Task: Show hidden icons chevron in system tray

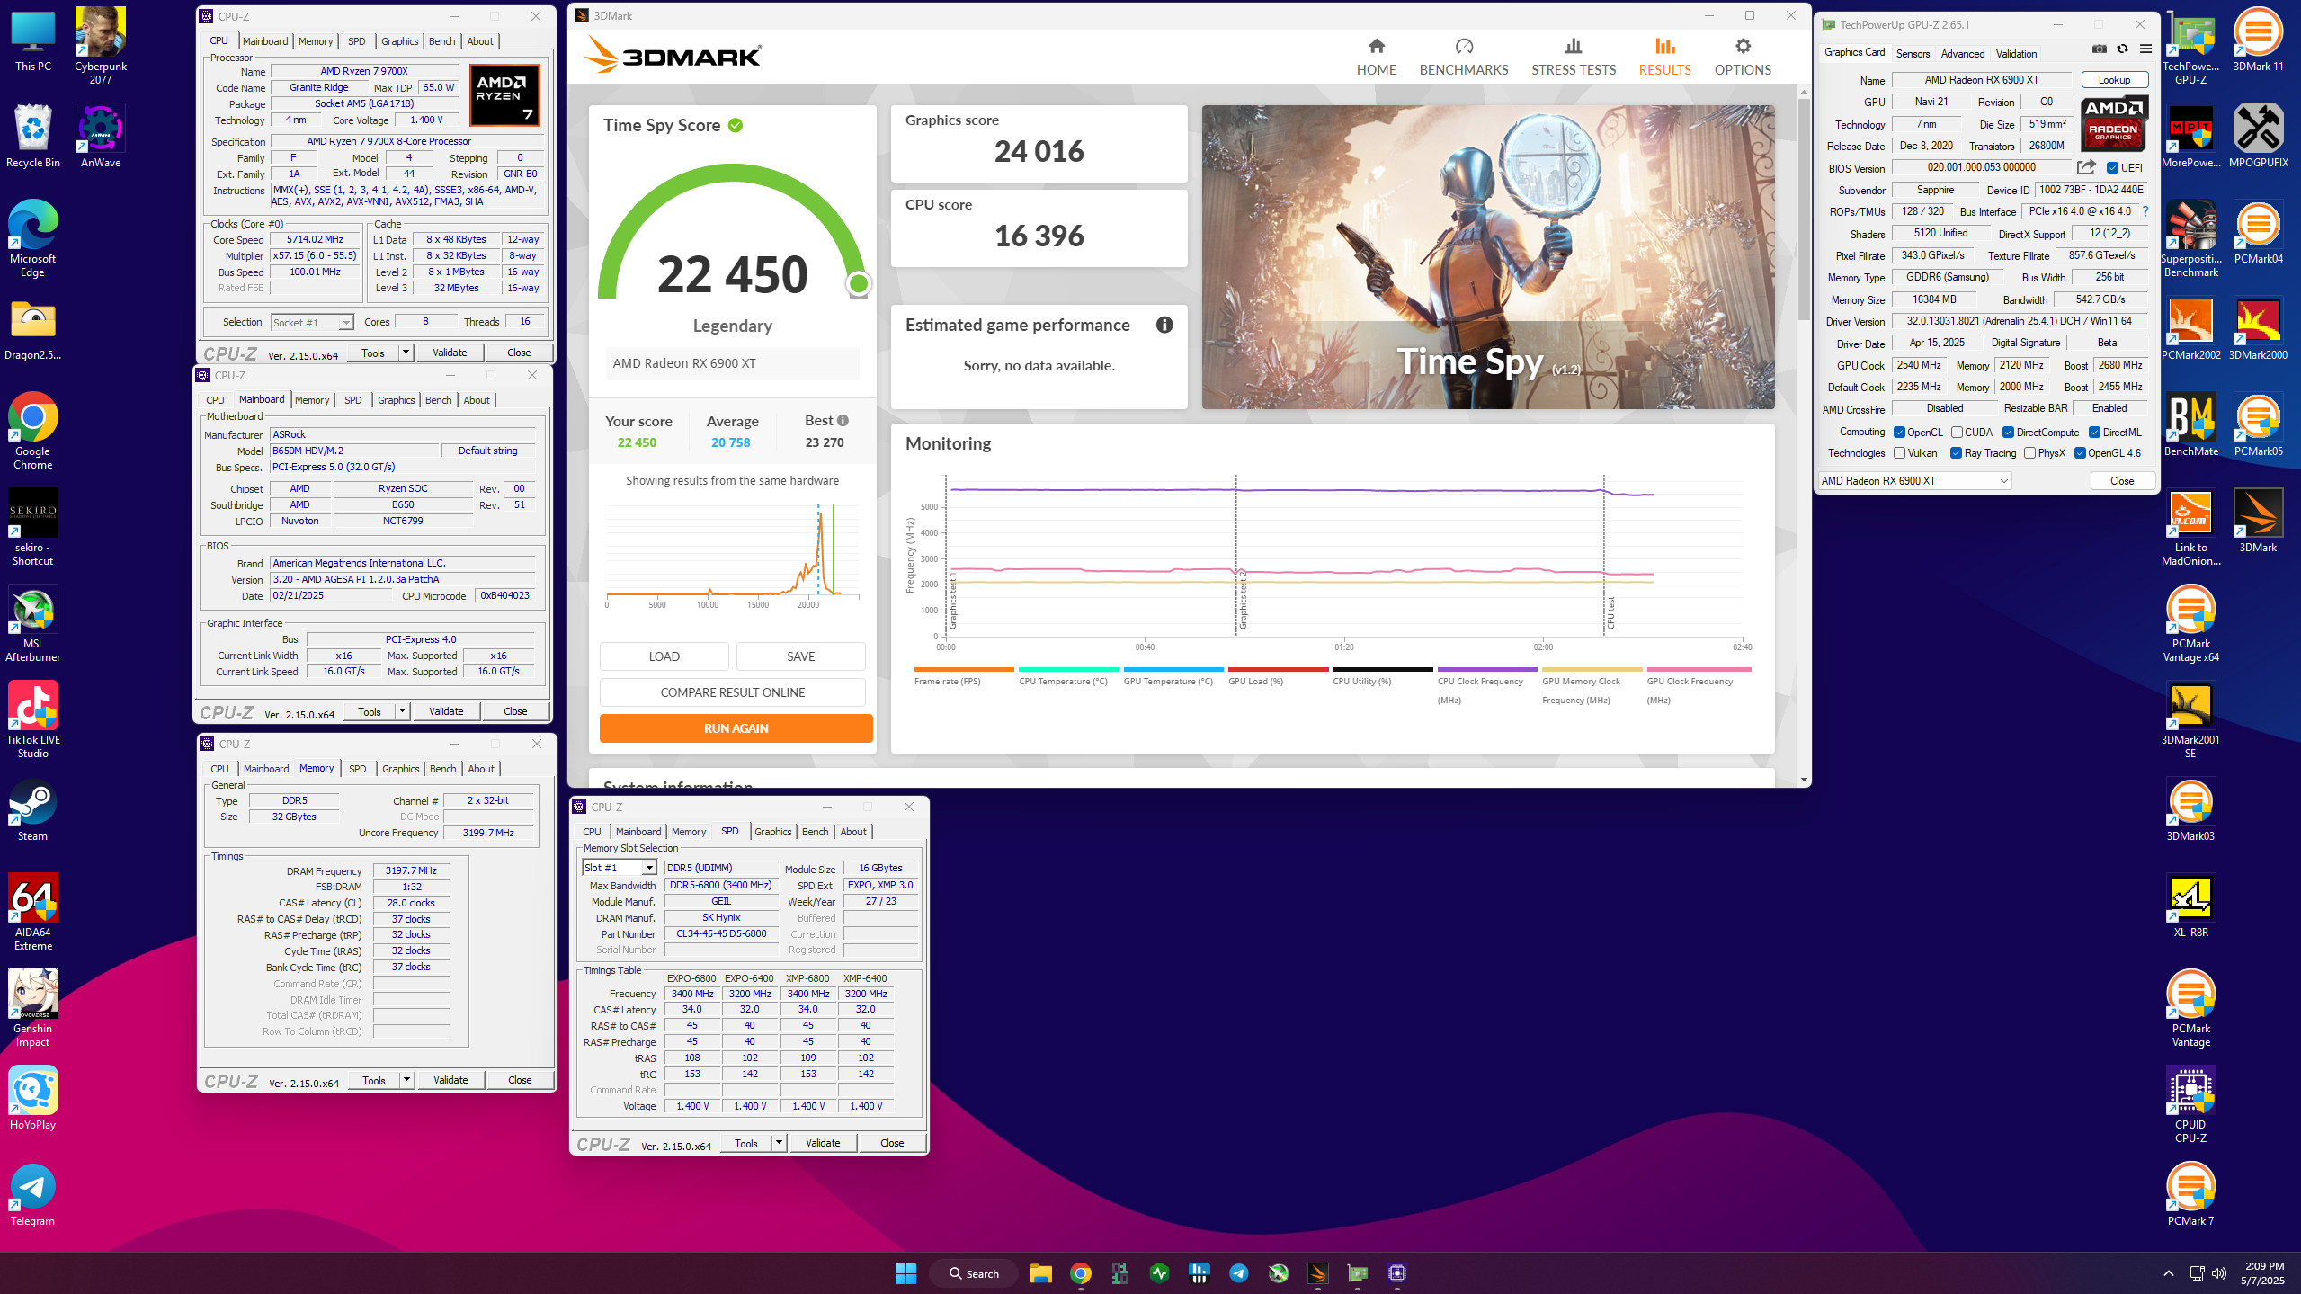Action: [2169, 1273]
